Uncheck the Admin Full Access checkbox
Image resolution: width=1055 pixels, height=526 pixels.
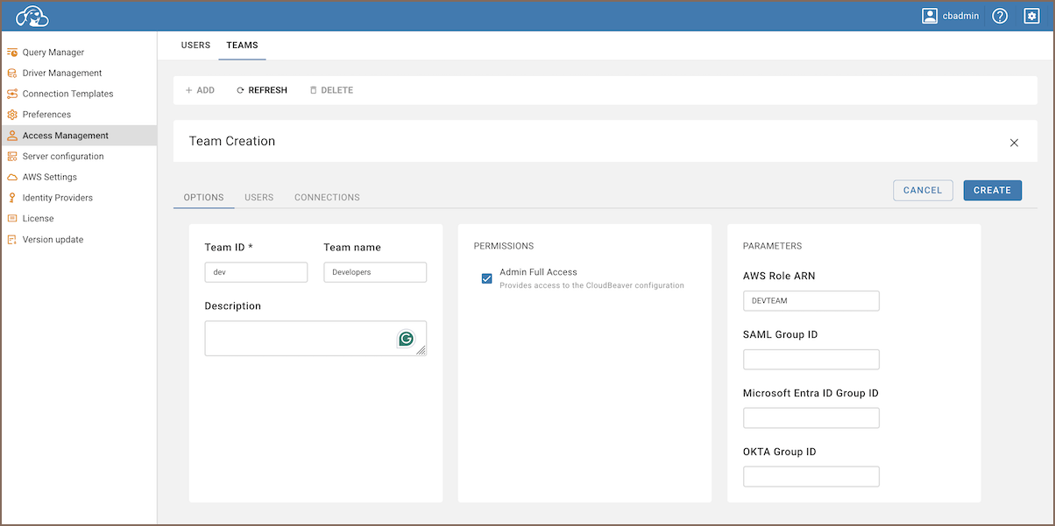pos(487,278)
